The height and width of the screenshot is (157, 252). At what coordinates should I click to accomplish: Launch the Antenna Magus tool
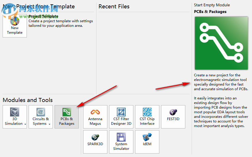tap(95, 117)
